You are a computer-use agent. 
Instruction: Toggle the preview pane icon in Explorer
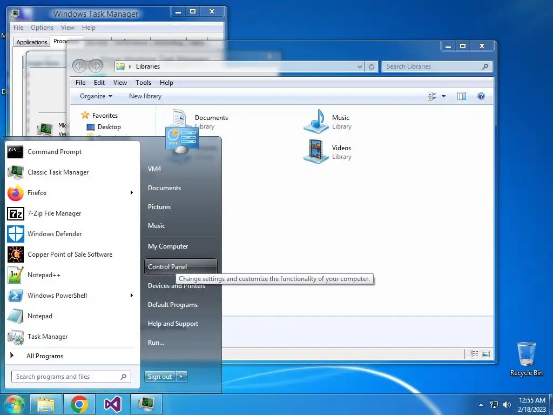[462, 96]
